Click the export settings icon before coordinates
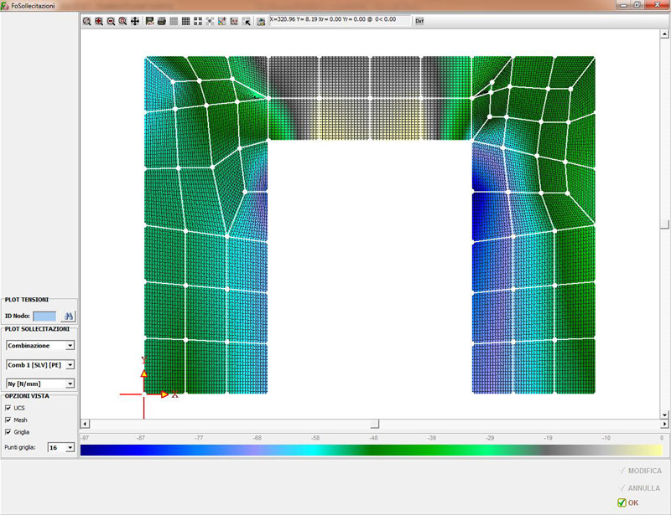The width and height of the screenshot is (671, 515). coord(261,22)
